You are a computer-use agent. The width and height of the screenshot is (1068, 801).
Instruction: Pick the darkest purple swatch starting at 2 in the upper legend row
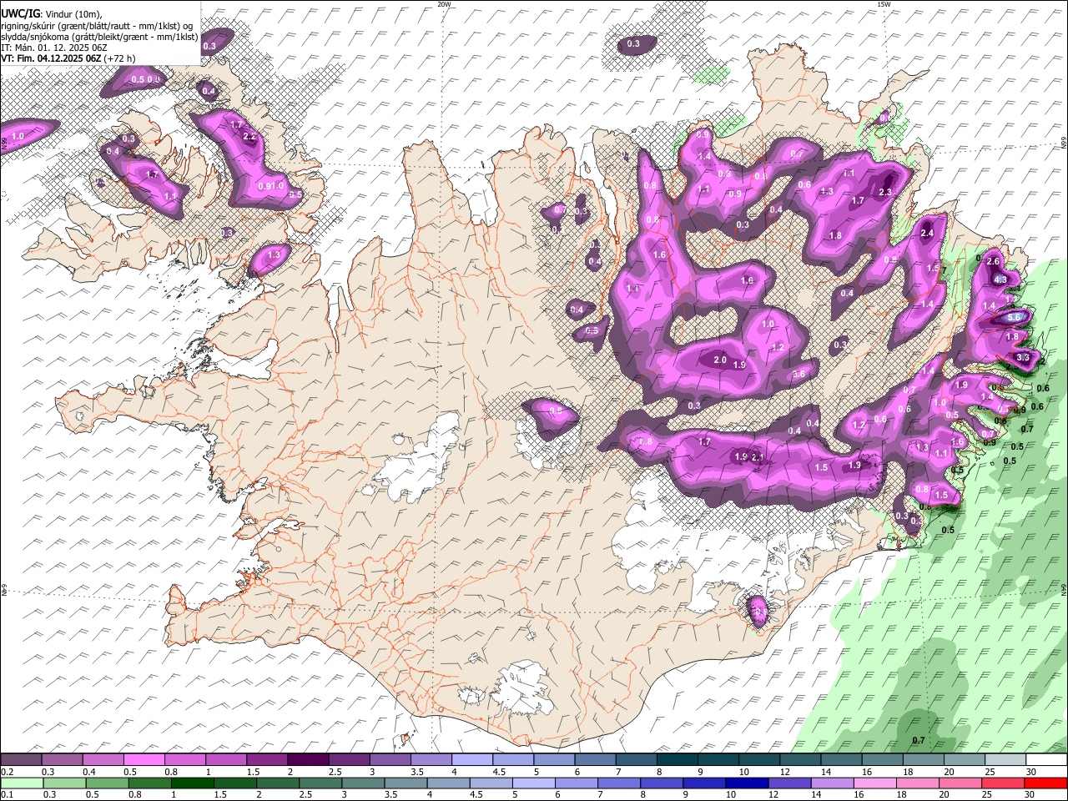pyautogui.click(x=308, y=760)
